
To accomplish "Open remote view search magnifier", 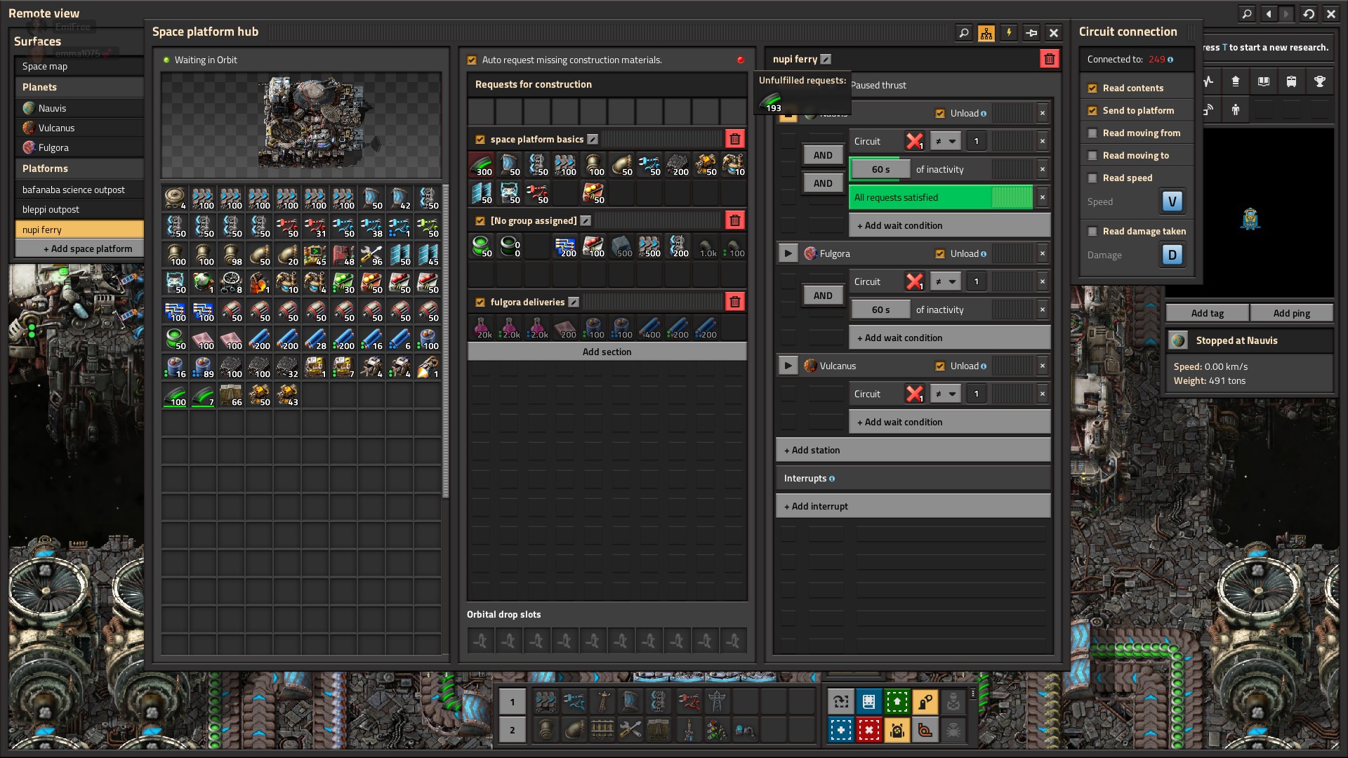I will (x=1246, y=13).
